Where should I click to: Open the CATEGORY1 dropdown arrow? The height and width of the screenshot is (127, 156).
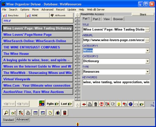148,51
